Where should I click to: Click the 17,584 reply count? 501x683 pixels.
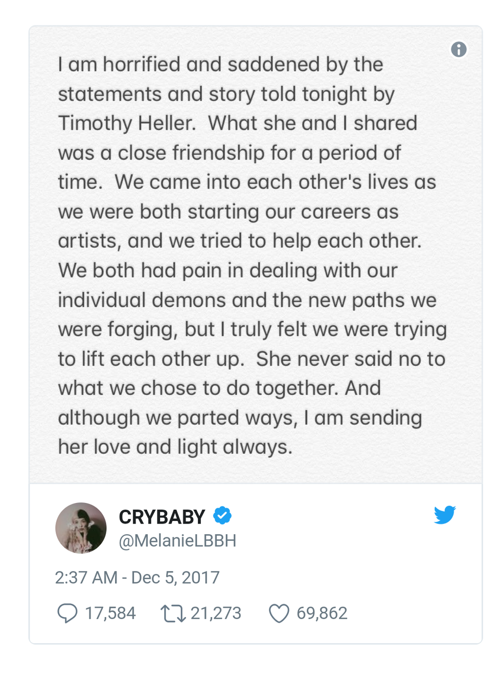[110, 613]
